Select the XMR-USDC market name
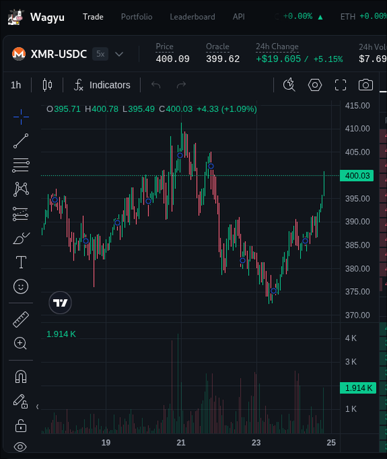Screen dimensions: 387x459 [x=59, y=54]
